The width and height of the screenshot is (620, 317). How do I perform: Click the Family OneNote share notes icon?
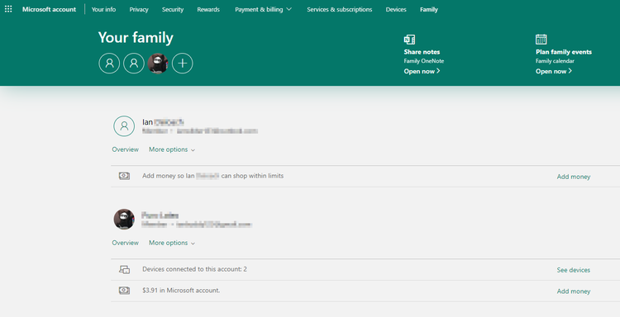click(409, 40)
